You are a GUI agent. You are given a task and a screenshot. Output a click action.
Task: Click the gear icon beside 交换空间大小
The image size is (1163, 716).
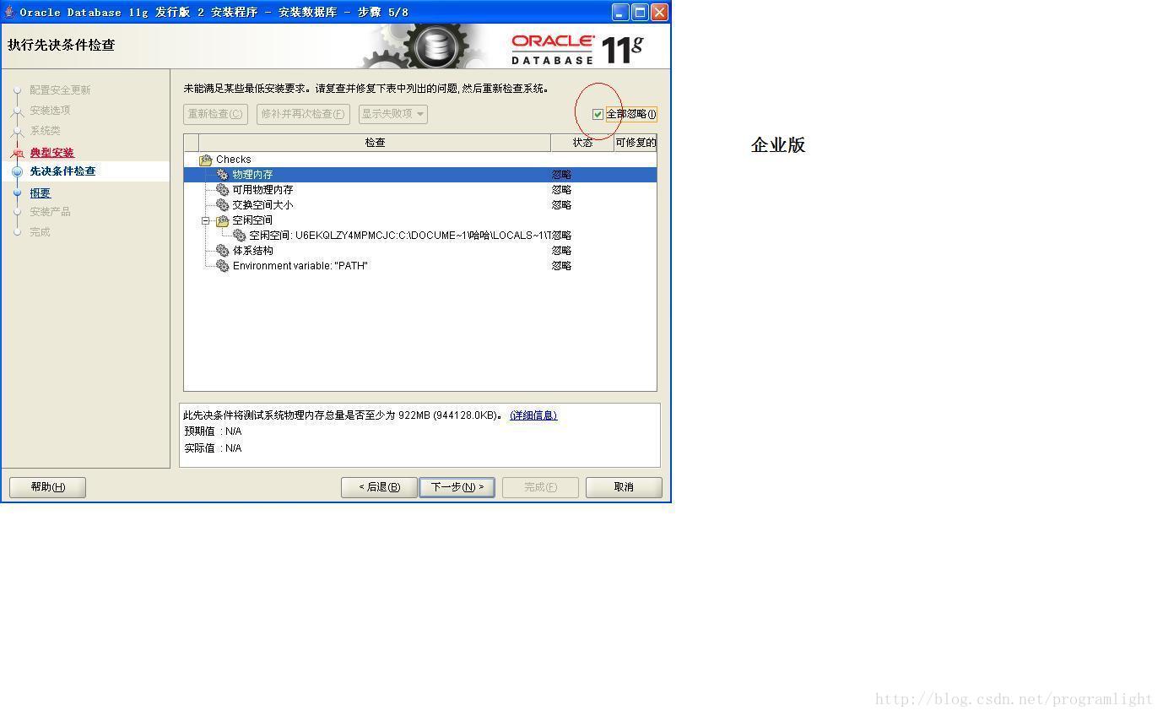pyautogui.click(x=223, y=205)
